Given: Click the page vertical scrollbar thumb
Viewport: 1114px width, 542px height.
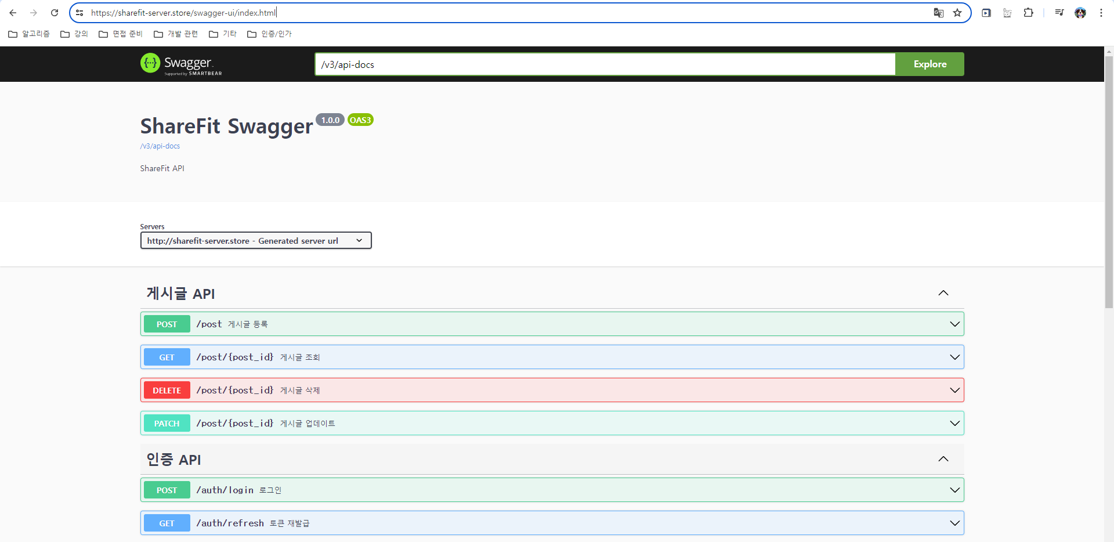Looking at the screenshot, I should pos(1109,182).
